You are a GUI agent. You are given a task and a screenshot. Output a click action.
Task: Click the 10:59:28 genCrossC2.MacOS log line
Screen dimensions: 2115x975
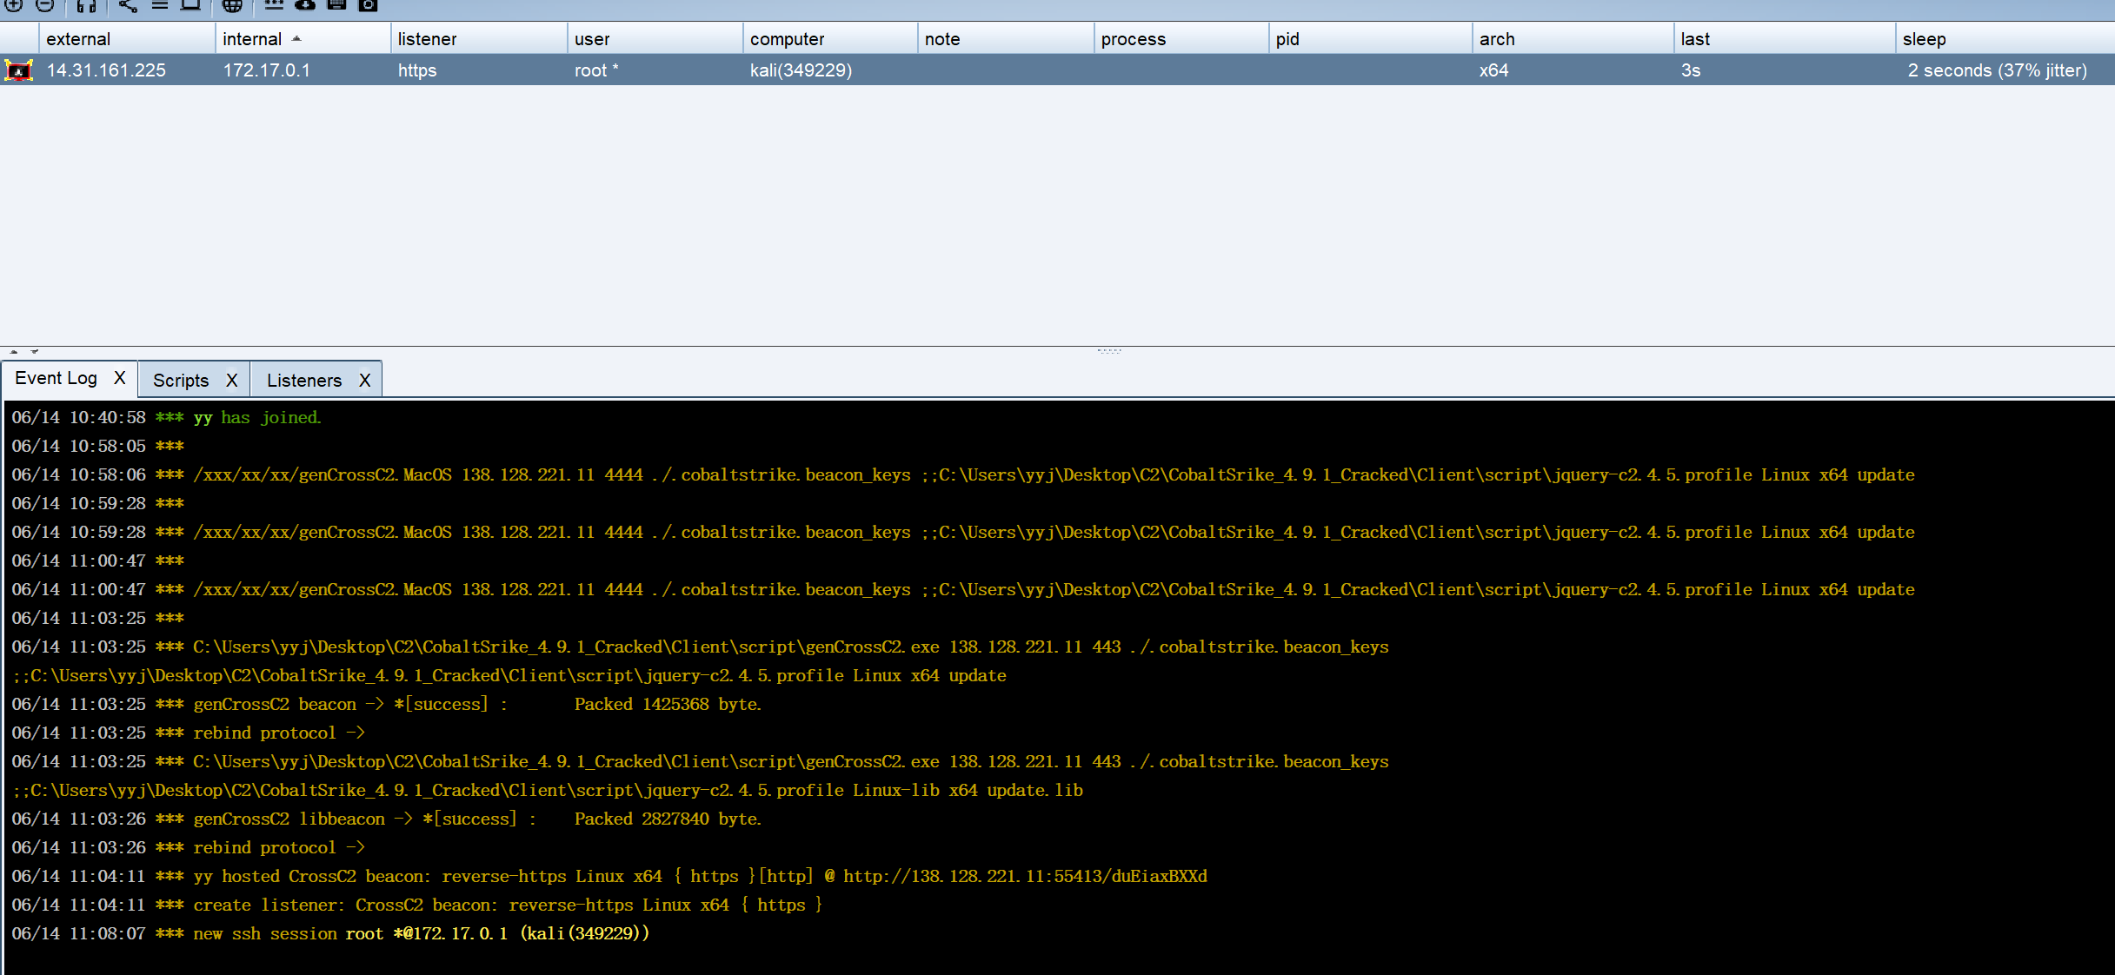(963, 533)
